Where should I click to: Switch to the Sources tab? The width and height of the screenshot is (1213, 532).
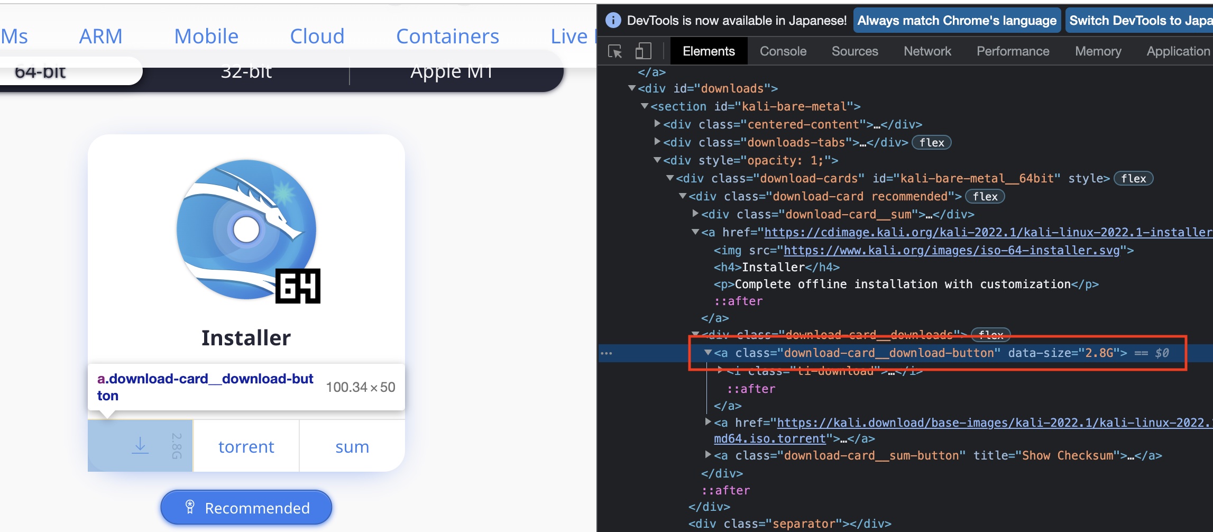tap(854, 51)
